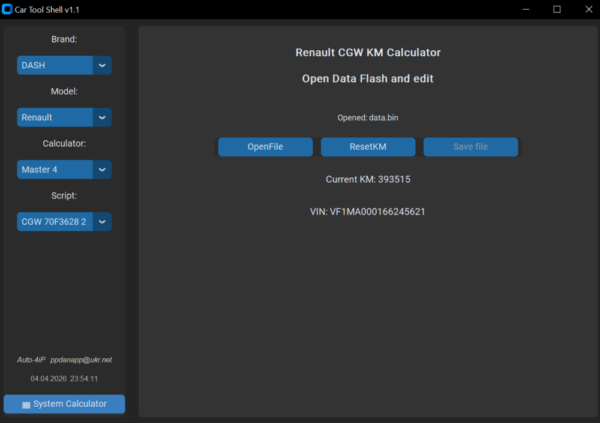This screenshot has height=423, width=600.
Task: Click the Opened: data.bin label
Action: coord(368,117)
